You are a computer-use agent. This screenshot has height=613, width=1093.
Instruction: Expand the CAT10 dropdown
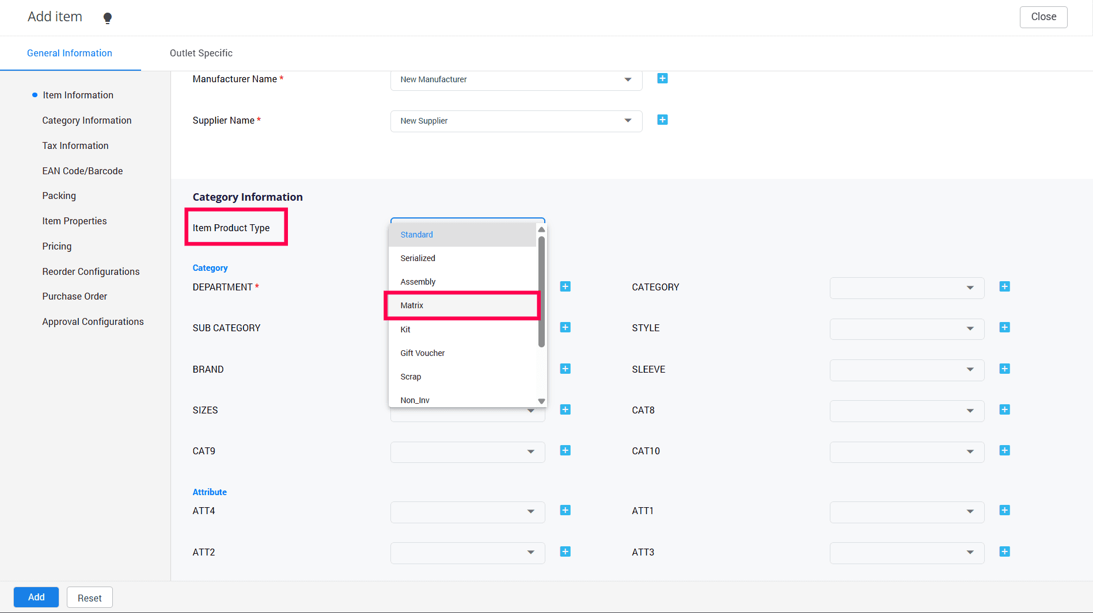click(907, 452)
